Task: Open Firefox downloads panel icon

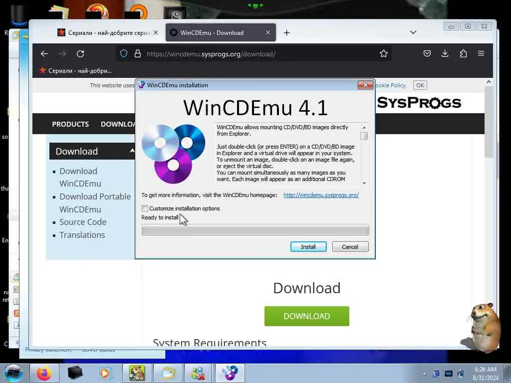Action: point(445,53)
